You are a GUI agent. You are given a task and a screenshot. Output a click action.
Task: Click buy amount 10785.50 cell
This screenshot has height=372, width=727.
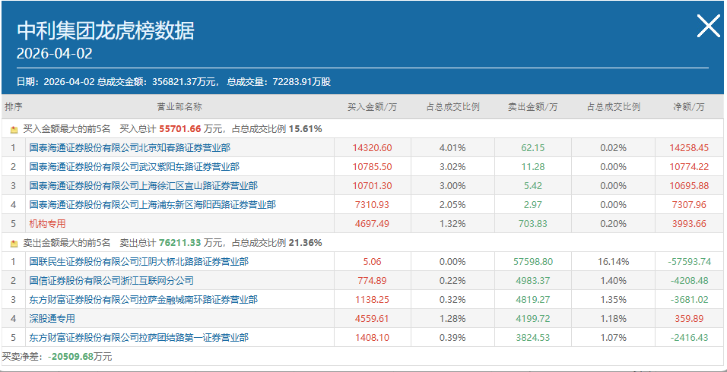[x=373, y=167]
